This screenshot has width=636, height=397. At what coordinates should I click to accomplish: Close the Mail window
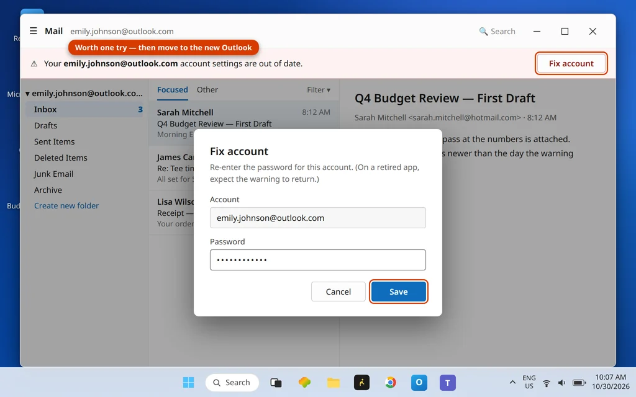coord(593,31)
